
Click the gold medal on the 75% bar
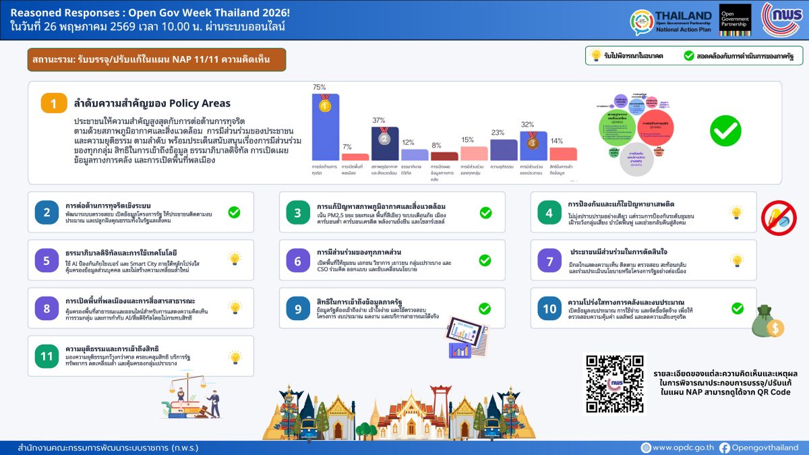[x=324, y=106]
